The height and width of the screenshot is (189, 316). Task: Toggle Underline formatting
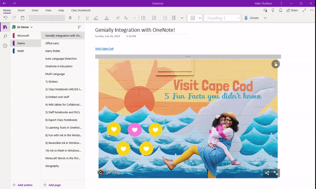(87, 18)
